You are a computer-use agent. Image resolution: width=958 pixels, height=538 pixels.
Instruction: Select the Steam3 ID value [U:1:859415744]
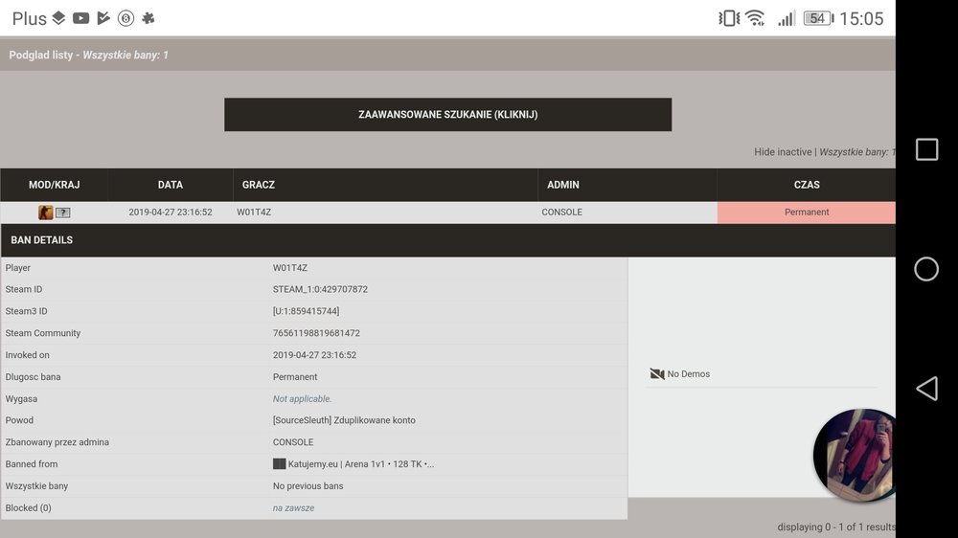coord(307,311)
